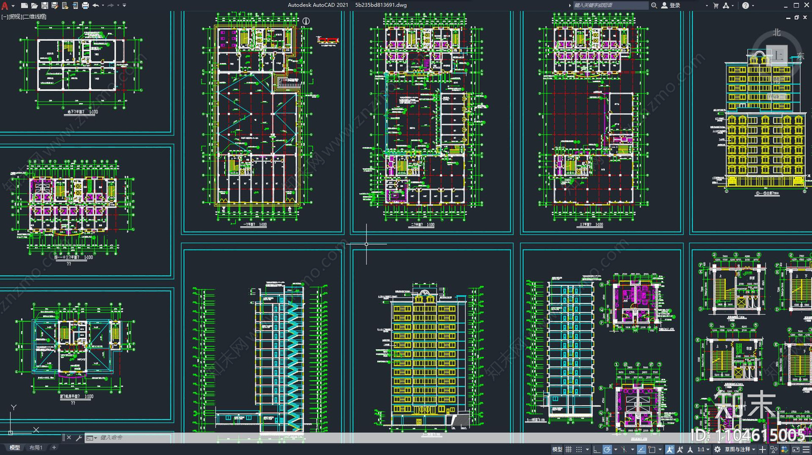Viewport: 812px width, 455px height.
Task: Close the command line window
Action: pos(69,437)
